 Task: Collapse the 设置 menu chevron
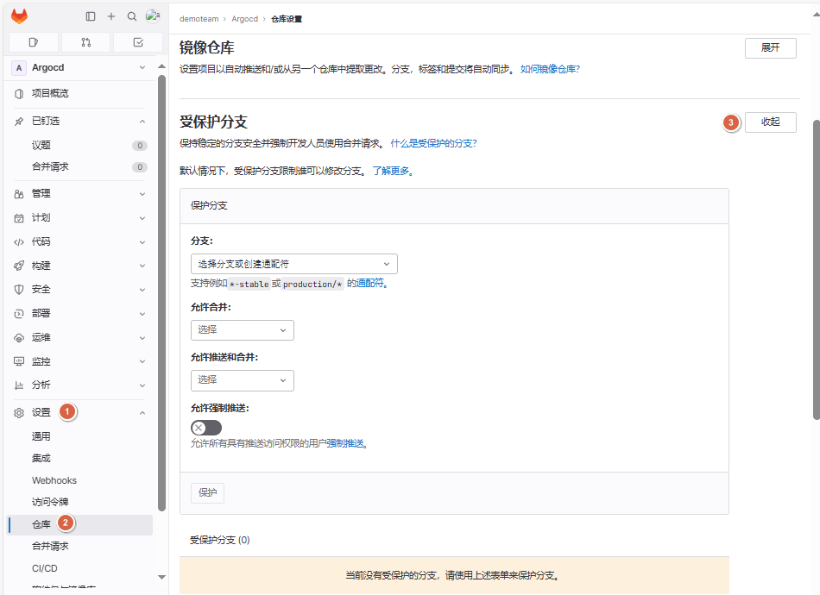(x=142, y=413)
